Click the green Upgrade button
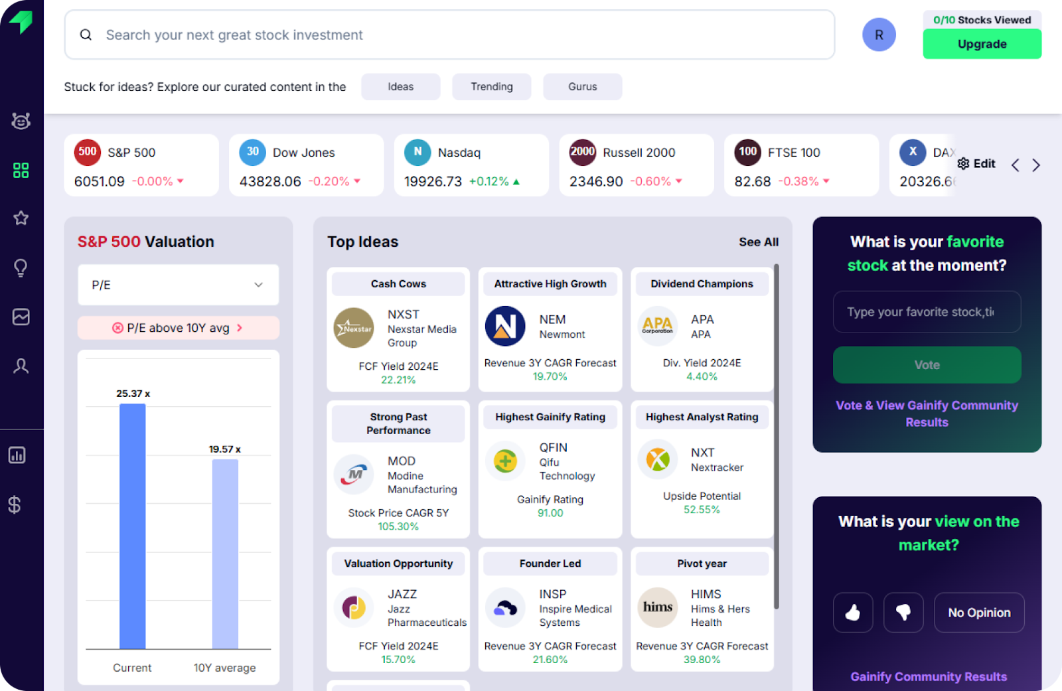Viewport: 1062px width, 691px height. coord(982,44)
